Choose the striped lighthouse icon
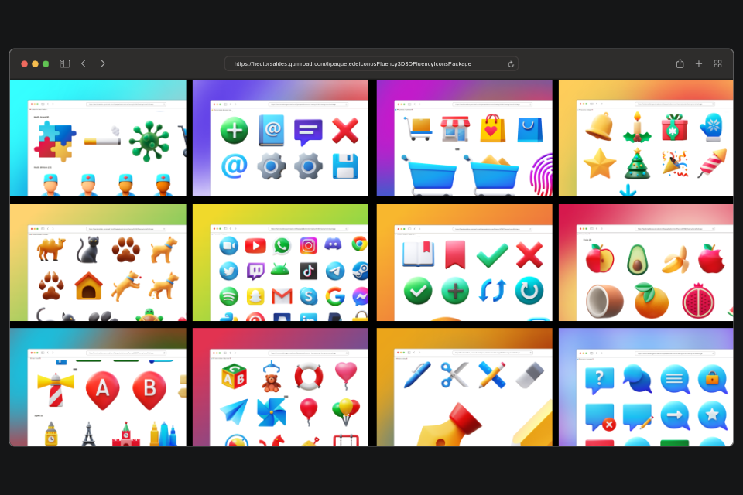 [x=56, y=390]
